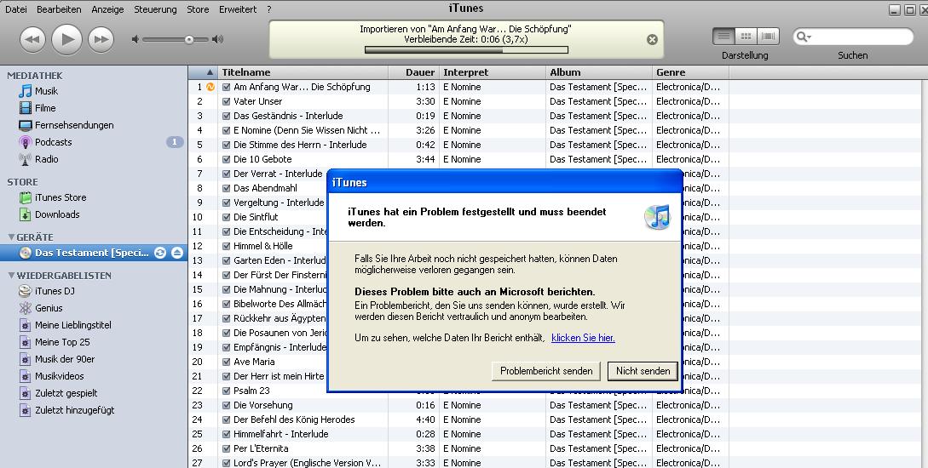Viewport: 928px width, 468px height.
Task: Open the Steuerung menu
Action: [x=156, y=9]
